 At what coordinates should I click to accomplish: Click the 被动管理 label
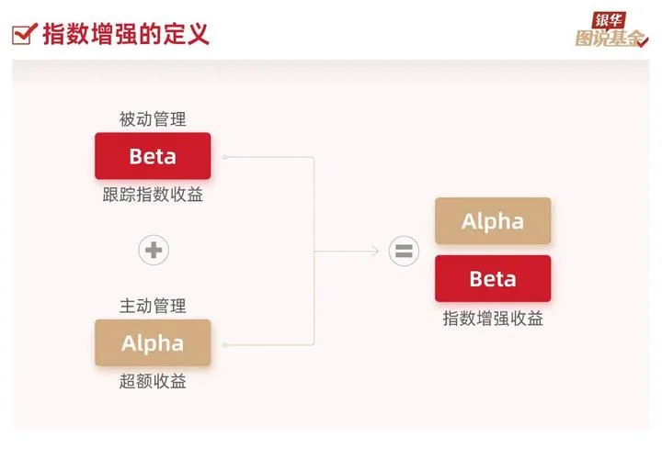(x=153, y=119)
